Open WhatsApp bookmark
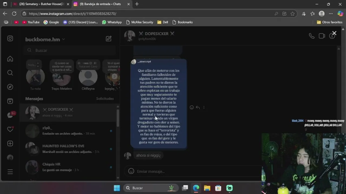The width and height of the screenshot is (346, 194). coord(112,22)
